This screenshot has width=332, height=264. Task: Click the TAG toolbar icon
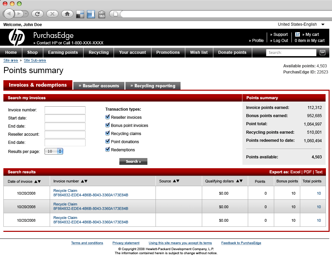pyautogui.click(x=102, y=14)
